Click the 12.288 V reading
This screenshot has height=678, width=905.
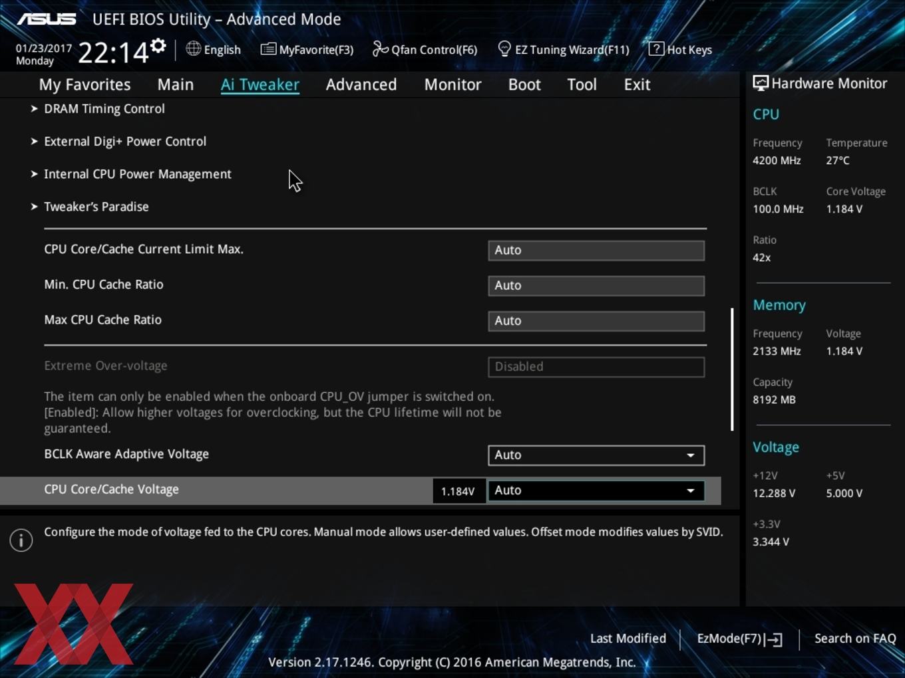tap(774, 493)
